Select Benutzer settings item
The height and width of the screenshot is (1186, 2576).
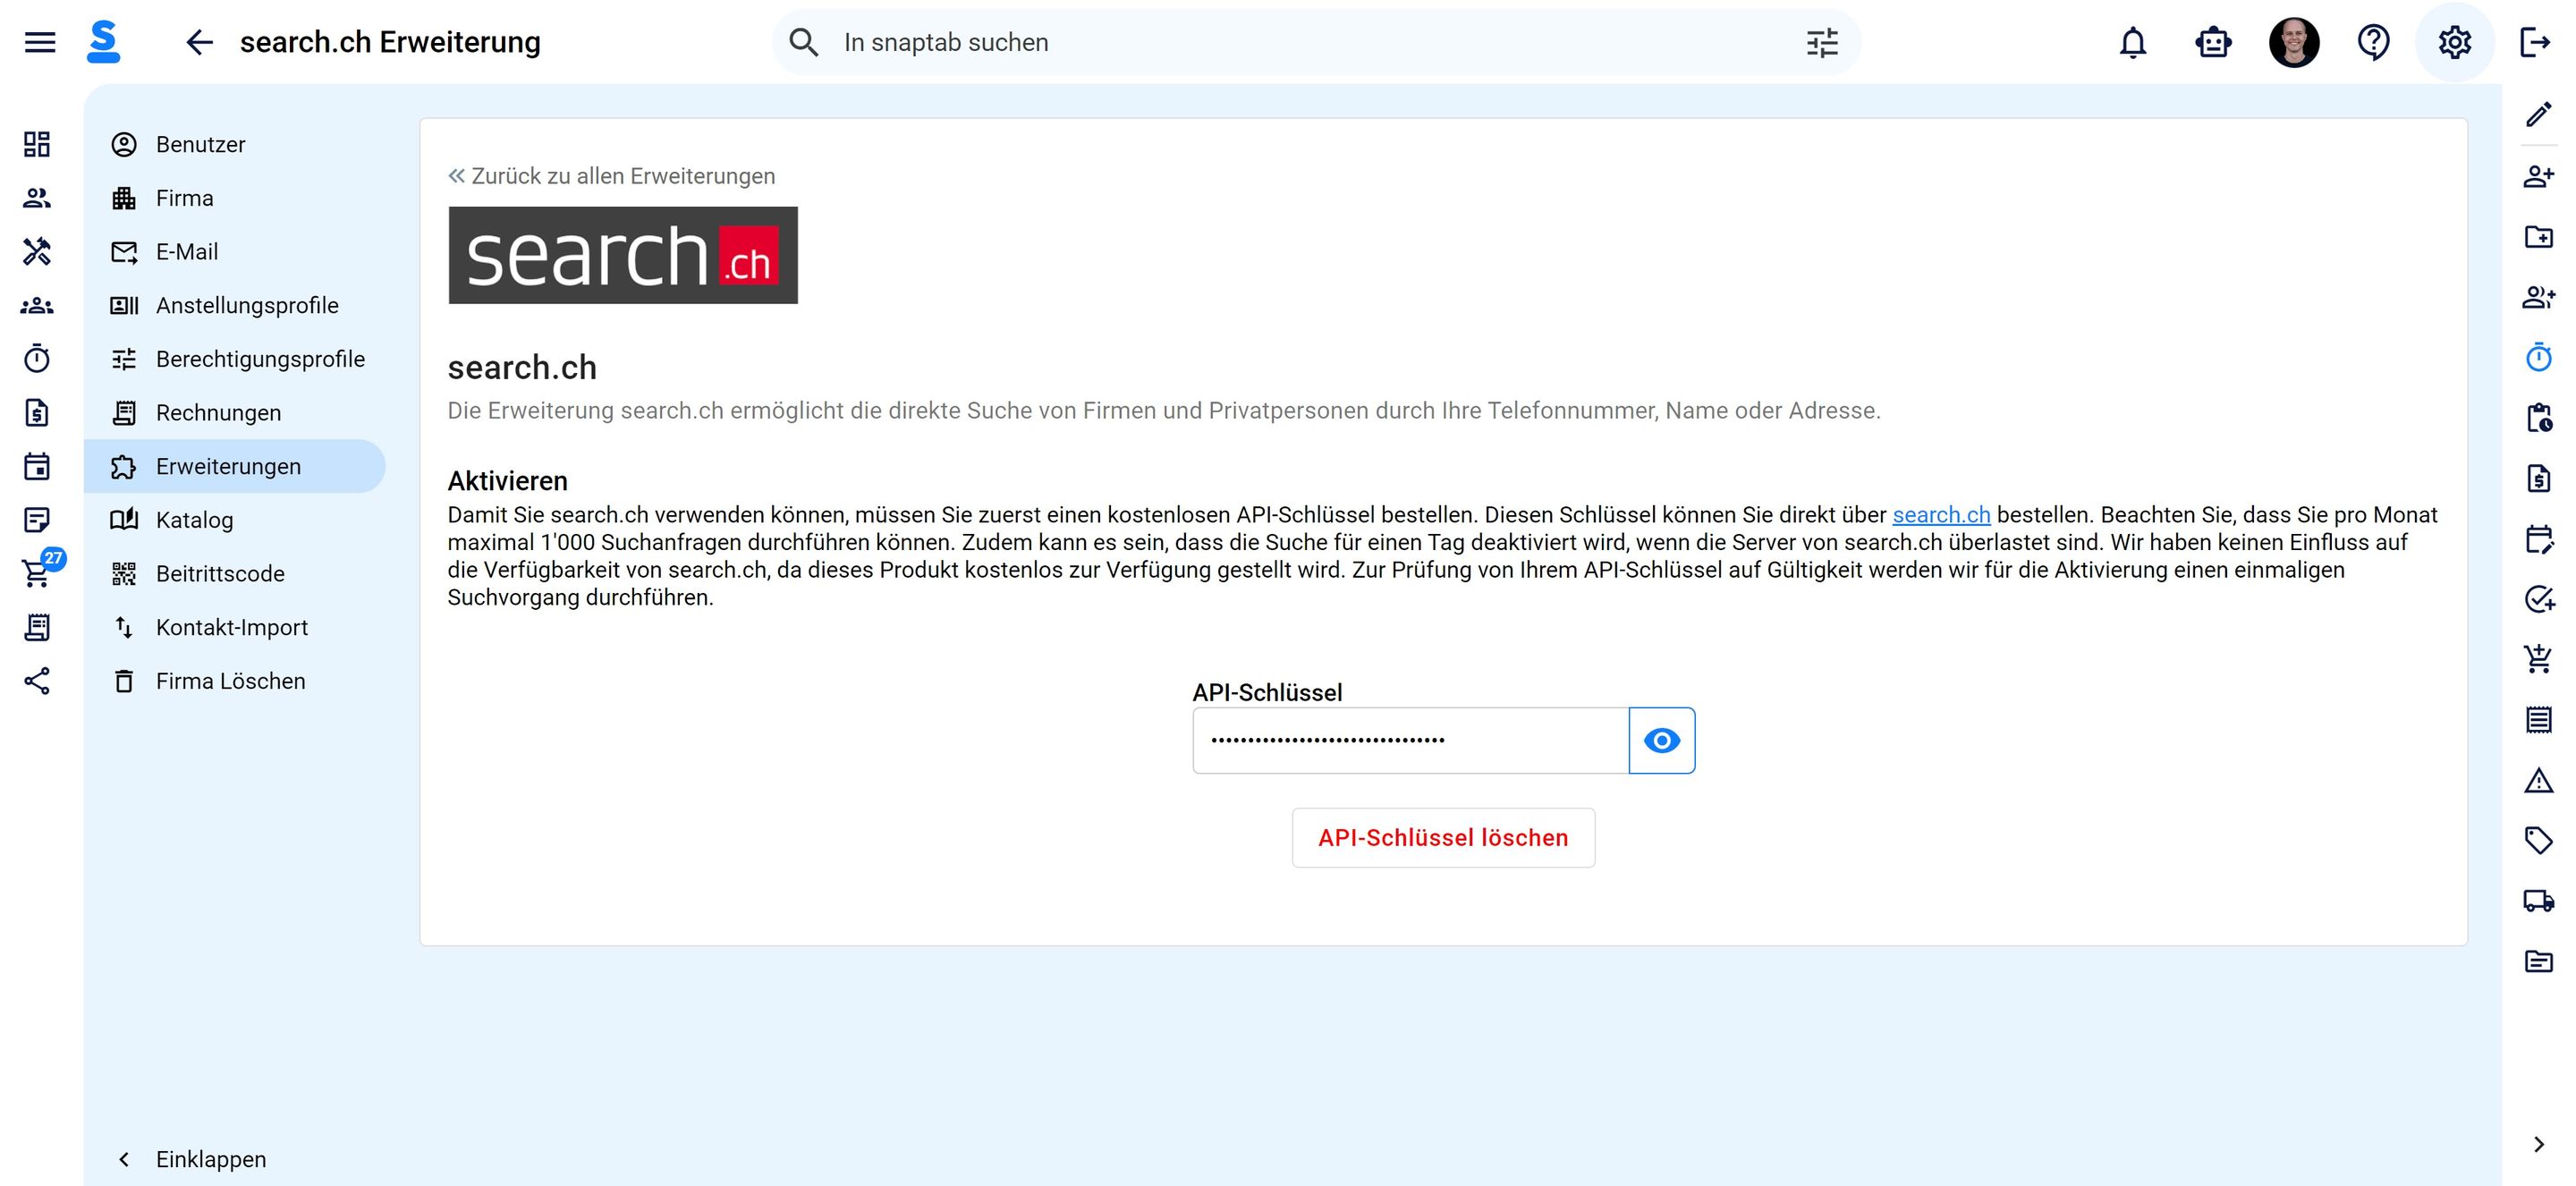tap(234, 144)
